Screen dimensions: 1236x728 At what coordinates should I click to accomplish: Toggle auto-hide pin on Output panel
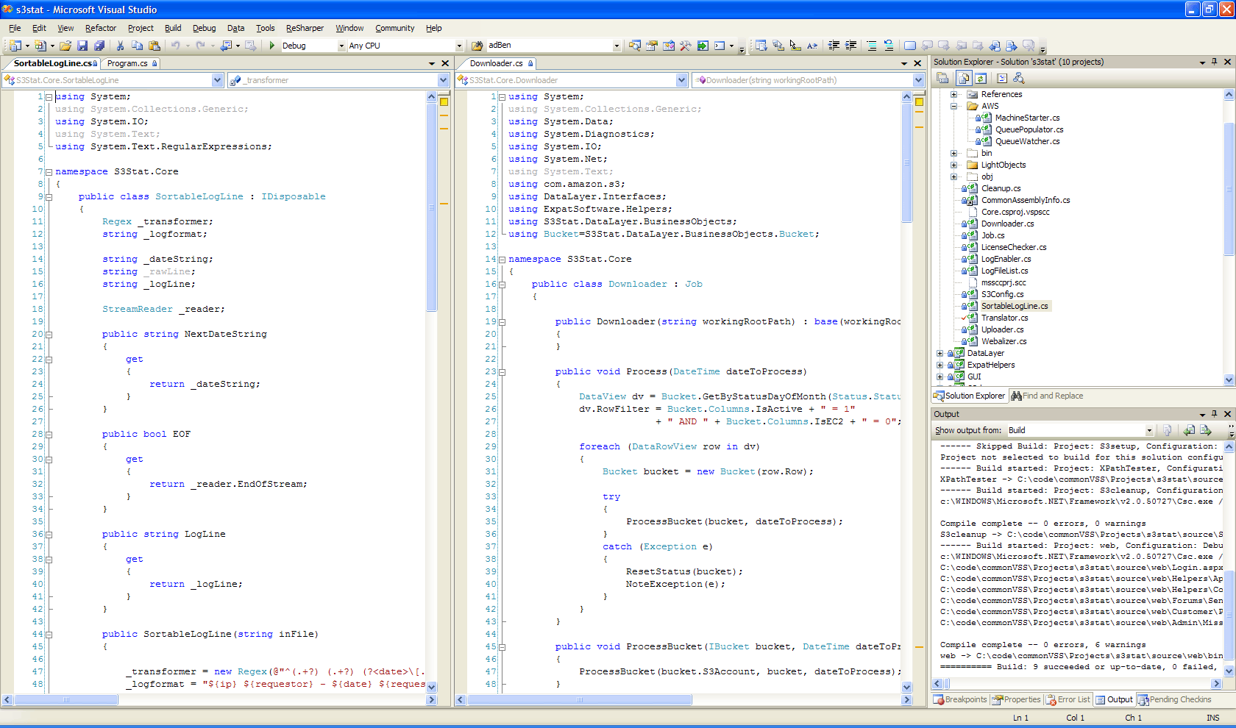1215,414
